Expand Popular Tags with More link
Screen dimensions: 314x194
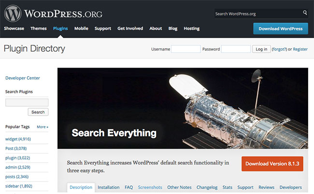43,127
